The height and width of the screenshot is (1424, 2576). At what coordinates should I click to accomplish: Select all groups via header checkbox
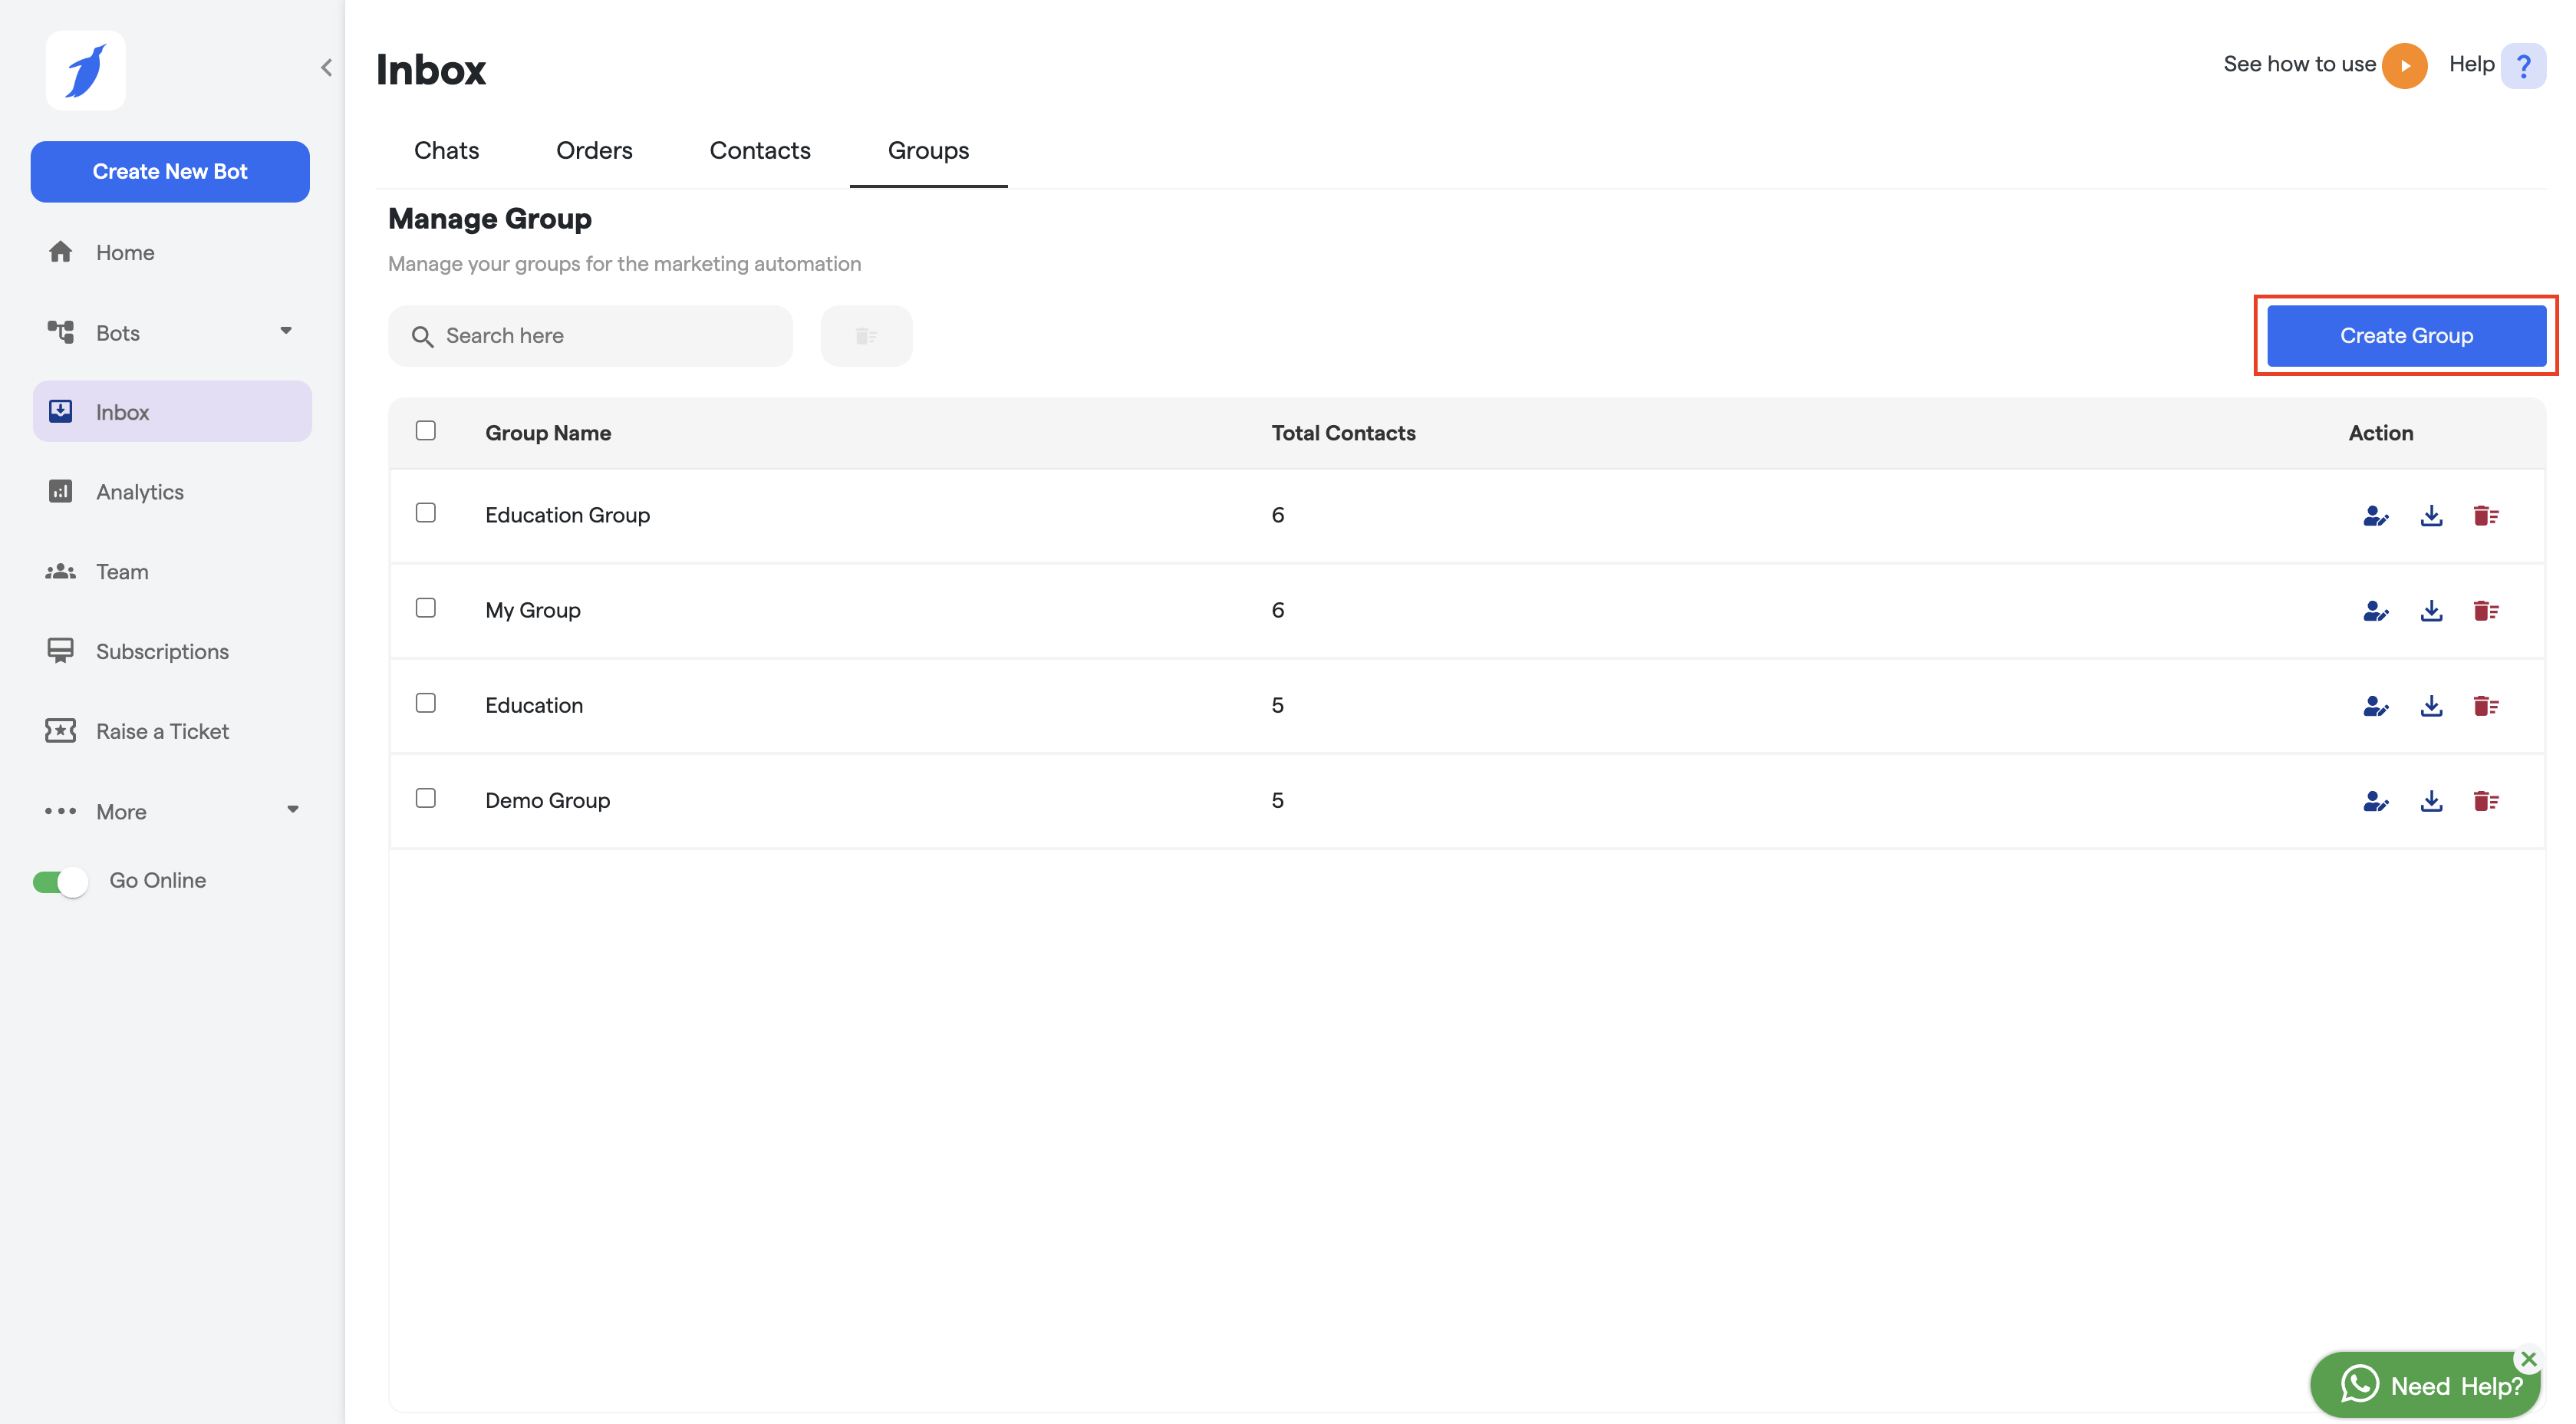tap(426, 431)
